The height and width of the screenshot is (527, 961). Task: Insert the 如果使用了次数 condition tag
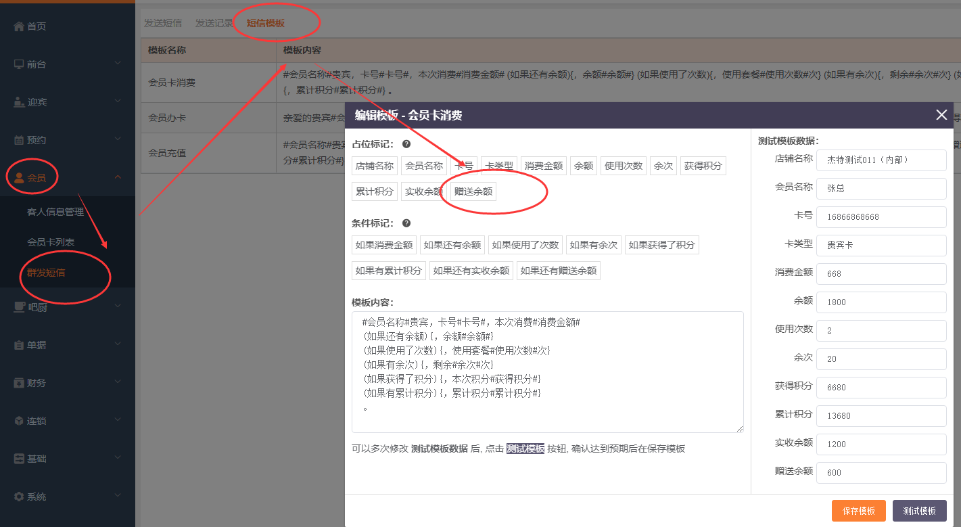(x=525, y=245)
